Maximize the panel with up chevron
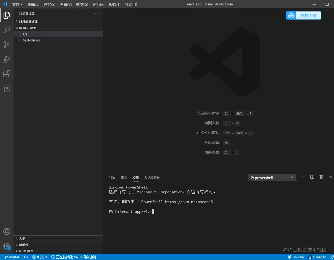The width and height of the screenshot is (334, 260). point(330,177)
